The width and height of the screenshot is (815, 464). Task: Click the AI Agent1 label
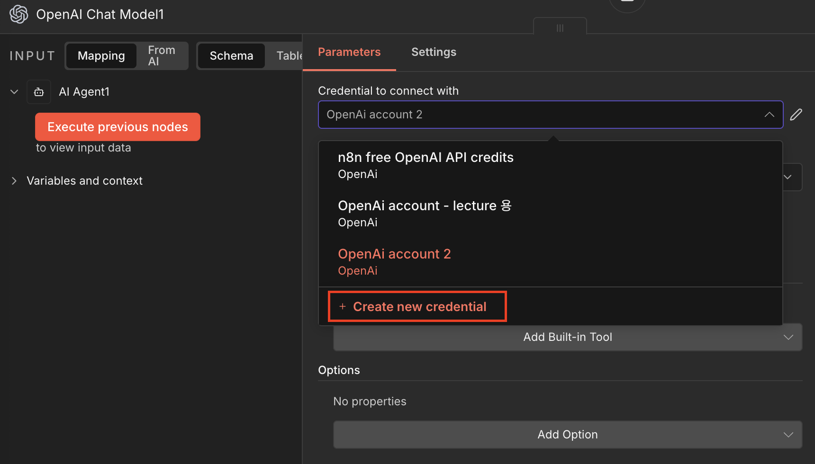(x=84, y=92)
